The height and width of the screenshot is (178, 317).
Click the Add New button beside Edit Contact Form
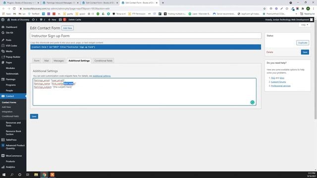click(x=67, y=28)
